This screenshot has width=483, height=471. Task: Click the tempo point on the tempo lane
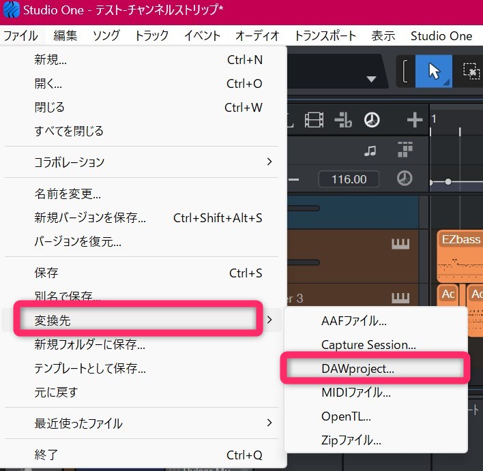tap(448, 182)
